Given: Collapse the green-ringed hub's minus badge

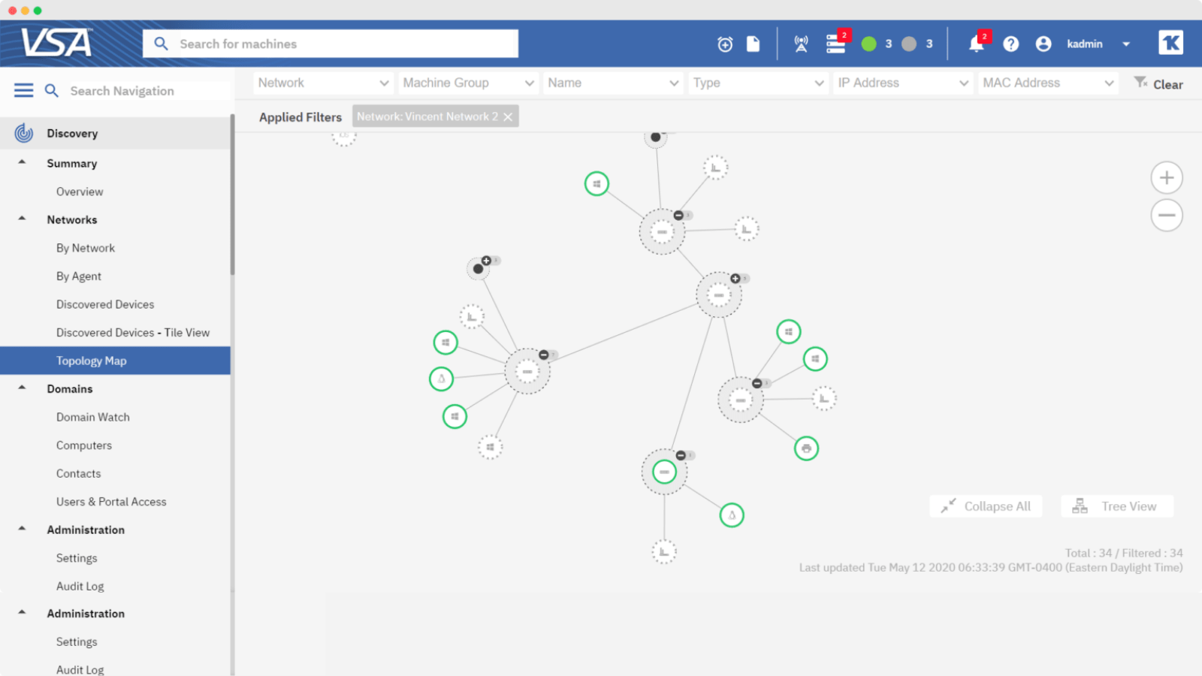Looking at the screenshot, I should (681, 455).
